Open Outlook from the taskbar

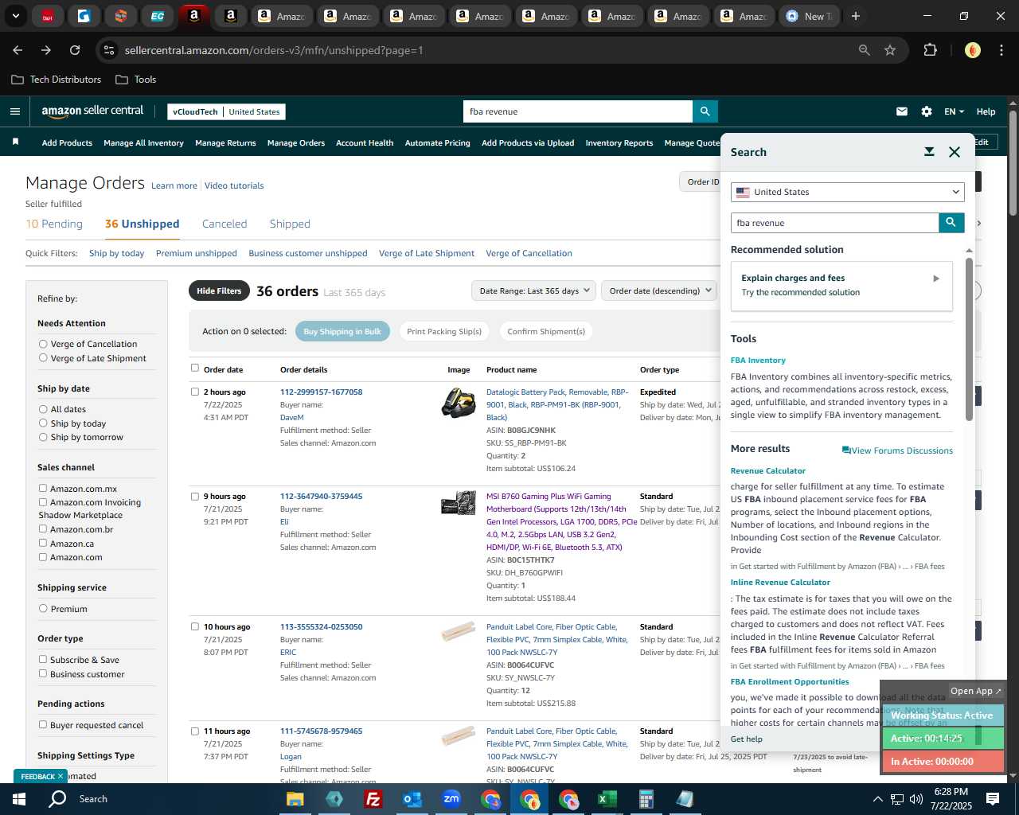412,799
